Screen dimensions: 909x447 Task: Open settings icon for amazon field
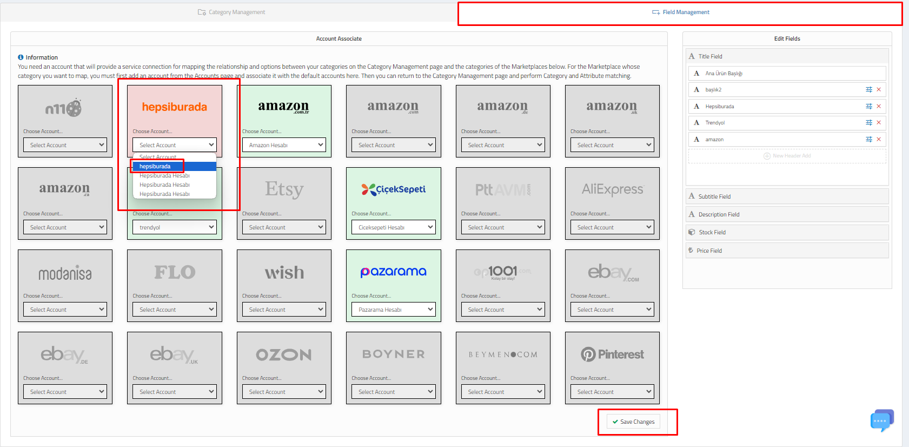pos(868,140)
